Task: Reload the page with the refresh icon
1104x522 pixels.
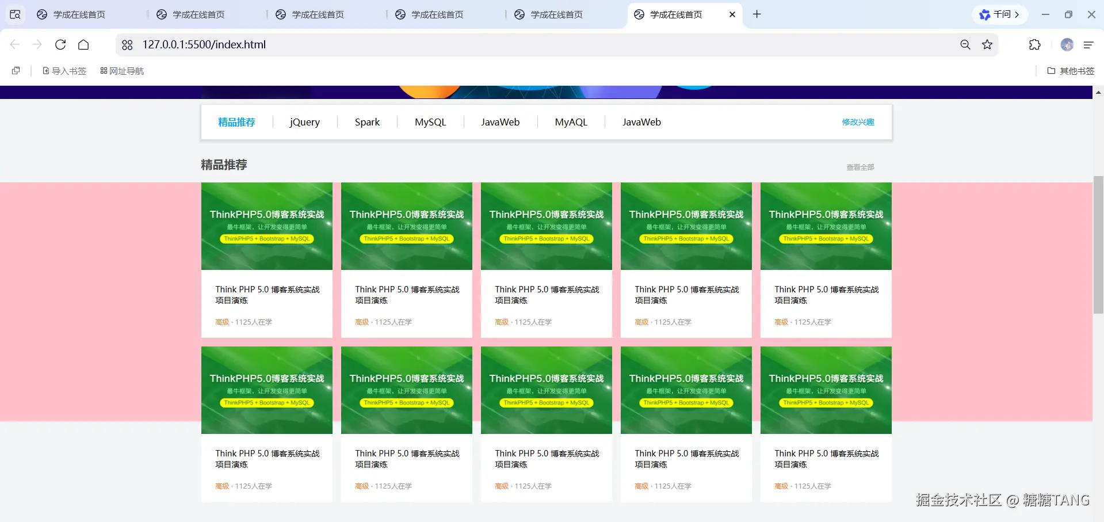Action: [60, 45]
